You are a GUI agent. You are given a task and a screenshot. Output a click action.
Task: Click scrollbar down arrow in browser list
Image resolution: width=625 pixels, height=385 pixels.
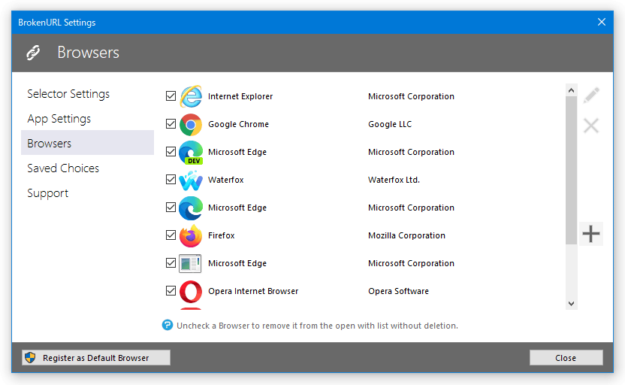[571, 304]
